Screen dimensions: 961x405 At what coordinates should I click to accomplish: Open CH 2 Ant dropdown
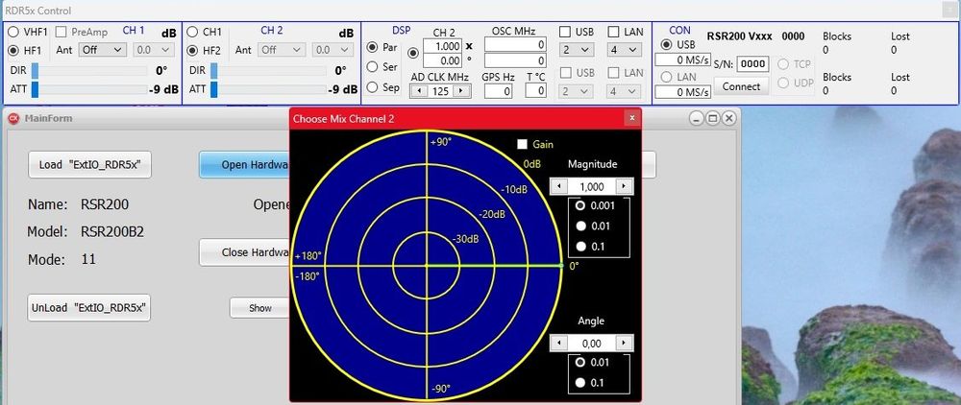(x=282, y=50)
